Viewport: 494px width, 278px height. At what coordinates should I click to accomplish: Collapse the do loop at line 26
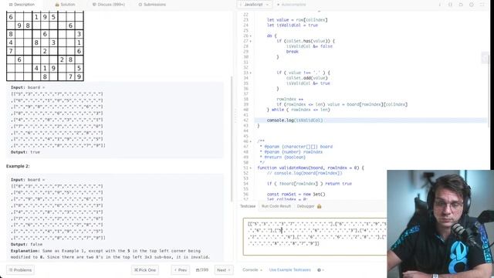[x=250, y=36]
